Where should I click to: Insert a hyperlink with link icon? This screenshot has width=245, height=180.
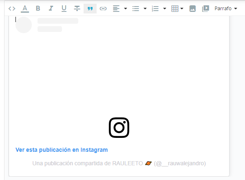click(x=103, y=9)
